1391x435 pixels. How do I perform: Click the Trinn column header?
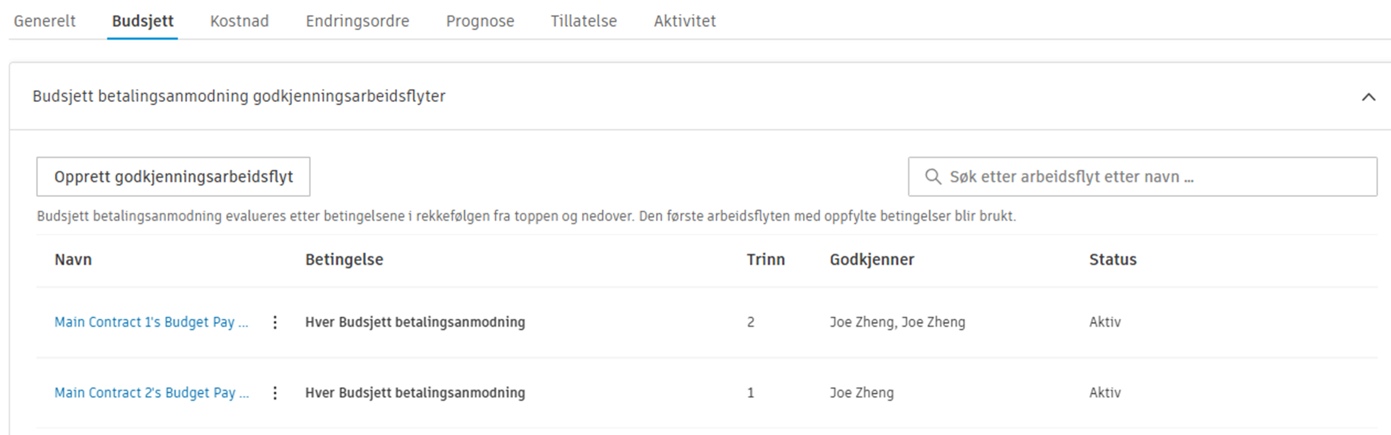[x=765, y=259]
